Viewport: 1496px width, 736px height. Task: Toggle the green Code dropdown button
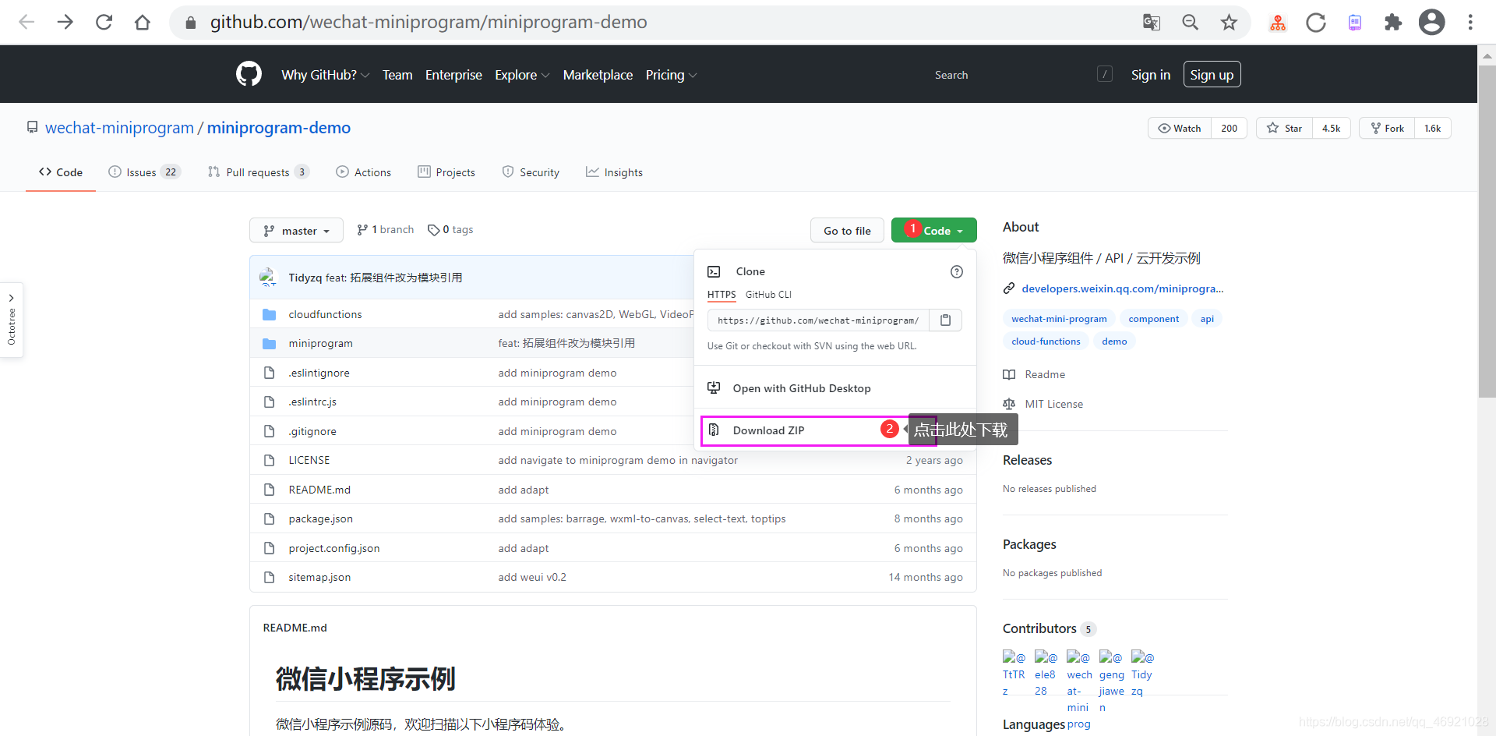pyautogui.click(x=933, y=230)
